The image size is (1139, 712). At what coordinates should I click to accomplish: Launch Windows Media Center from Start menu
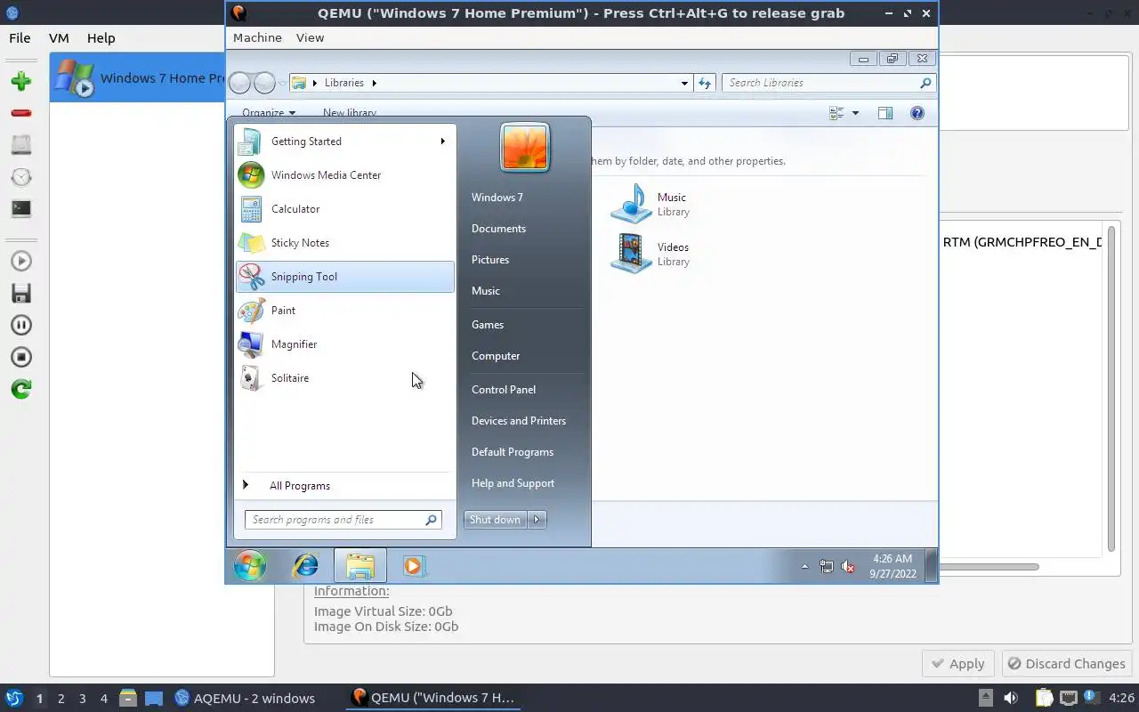tap(345, 175)
